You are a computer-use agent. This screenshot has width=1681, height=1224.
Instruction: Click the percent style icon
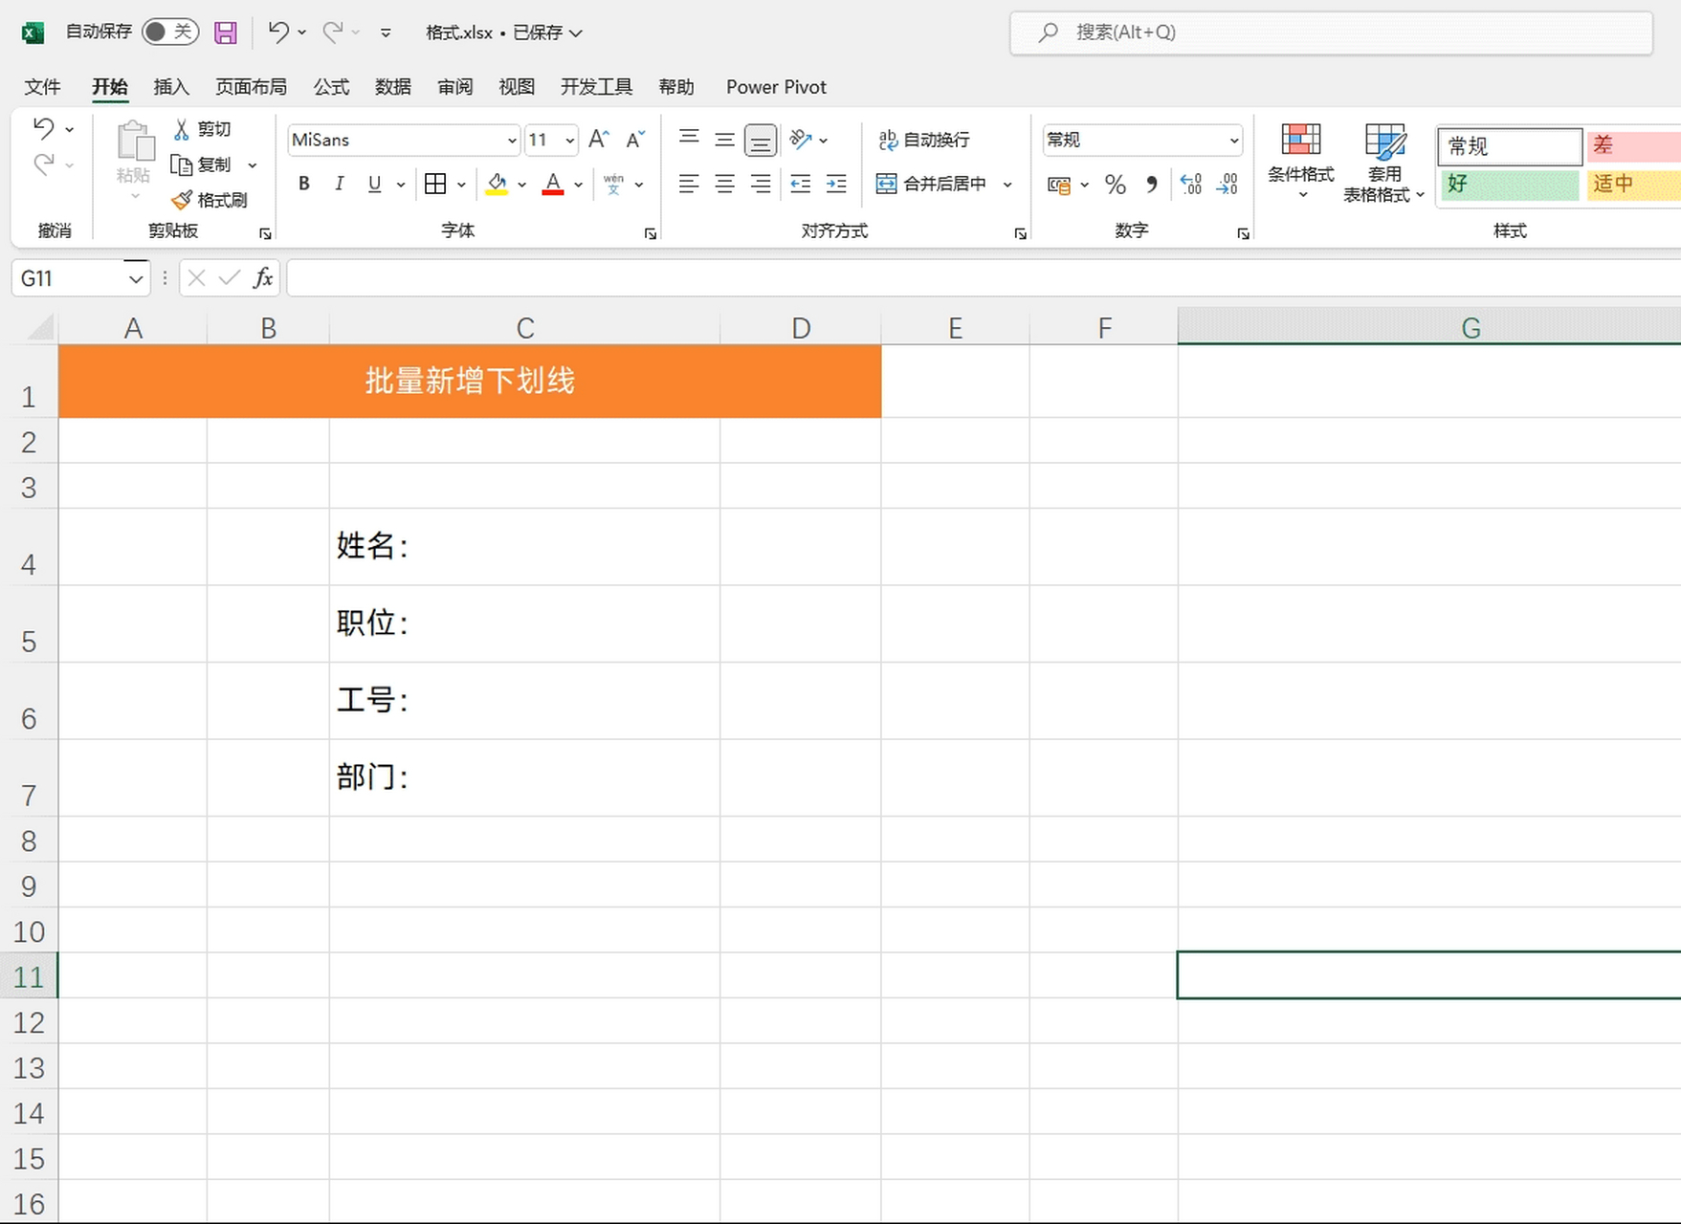tap(1115, 184)
